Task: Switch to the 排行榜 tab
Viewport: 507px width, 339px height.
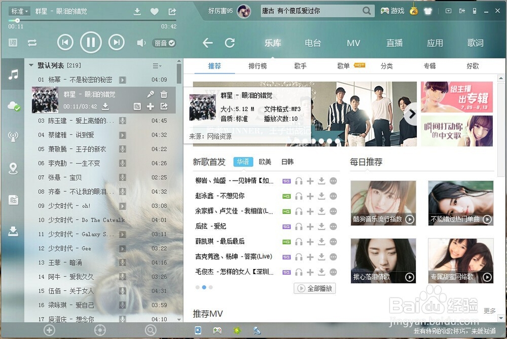Action: coord(258,66)
